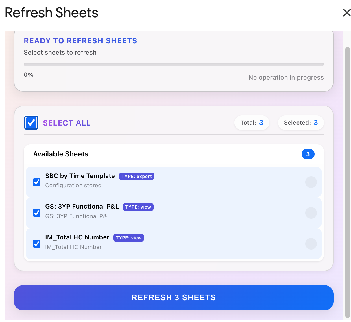Uncheck the GS: 3YP Functional P&L checkbox
This screenshot has width=351, height=322.
[37, 213]
